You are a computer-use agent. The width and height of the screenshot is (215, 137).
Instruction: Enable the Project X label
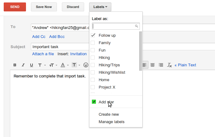pos(93,87)
